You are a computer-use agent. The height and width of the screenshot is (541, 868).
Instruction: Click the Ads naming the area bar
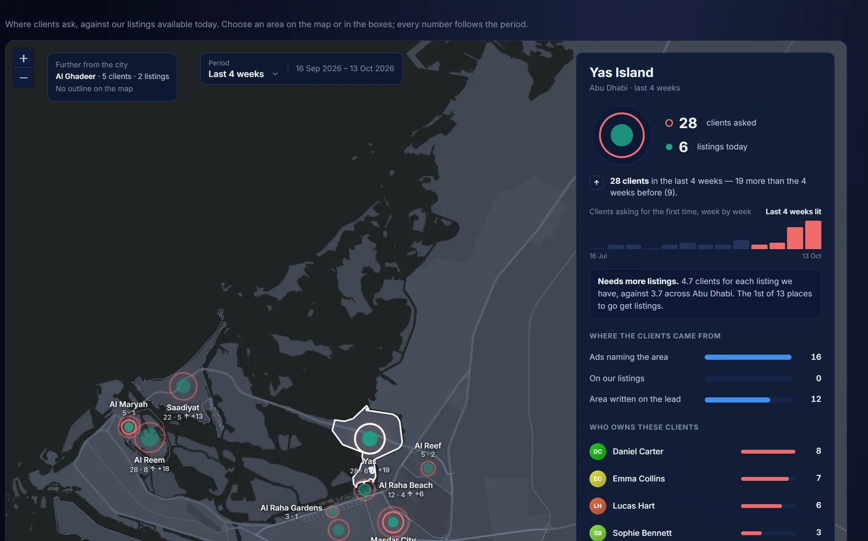click(748, 357)
